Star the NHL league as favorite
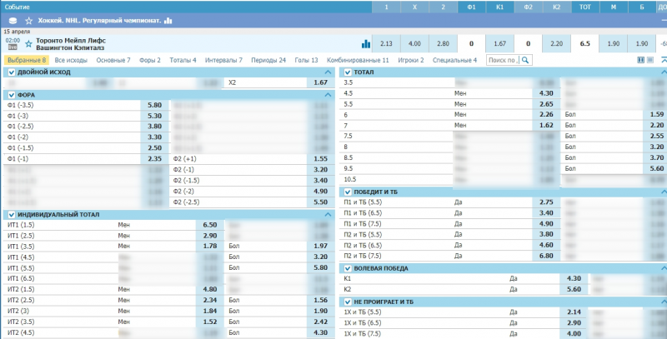Viewport: 667px width, 339px height. (x=28, y=20)
